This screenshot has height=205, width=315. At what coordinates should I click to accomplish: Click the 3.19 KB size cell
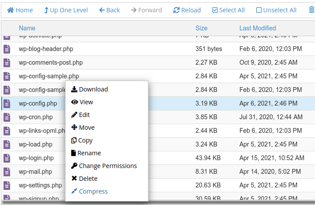(x=206, y=103)
